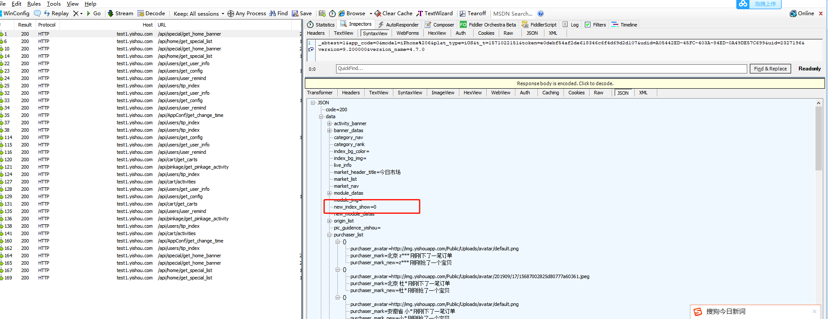The height and width of the screenshot is (319, 828).
Task: Select the request WebForms tab
Action: pyautogui.click(x=408, y=33)
